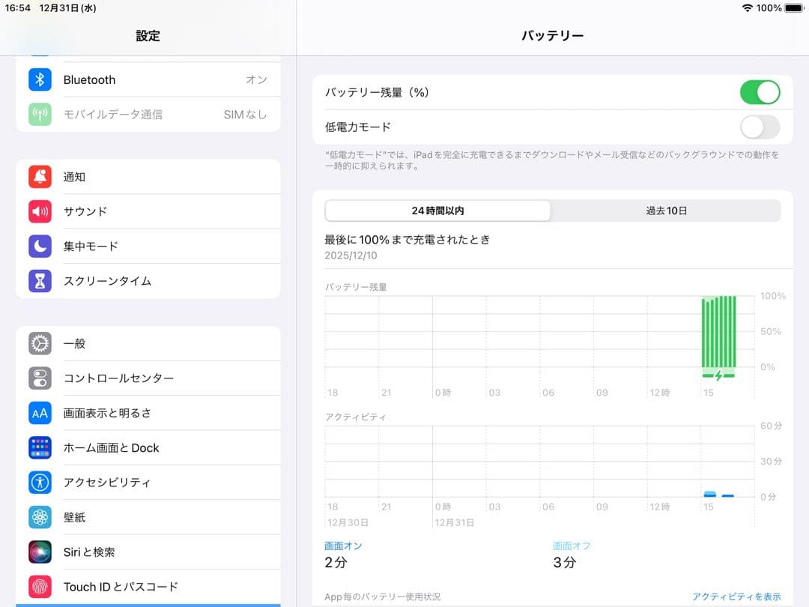Tap the 壁紙 flower icon
Screen dimensions: 809x607
pos(40,517)
